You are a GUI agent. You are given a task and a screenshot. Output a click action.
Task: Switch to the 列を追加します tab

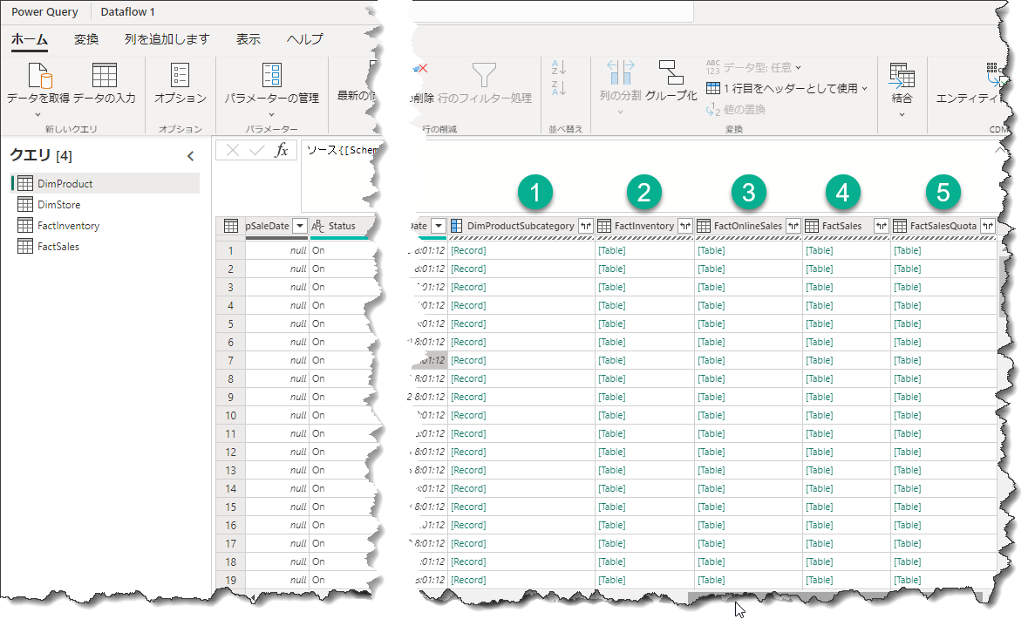point(167,39)
